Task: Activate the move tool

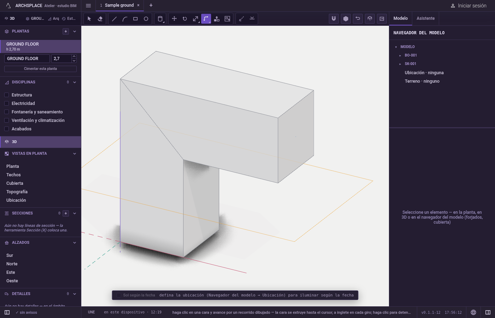Action: (x=174, y=19)
